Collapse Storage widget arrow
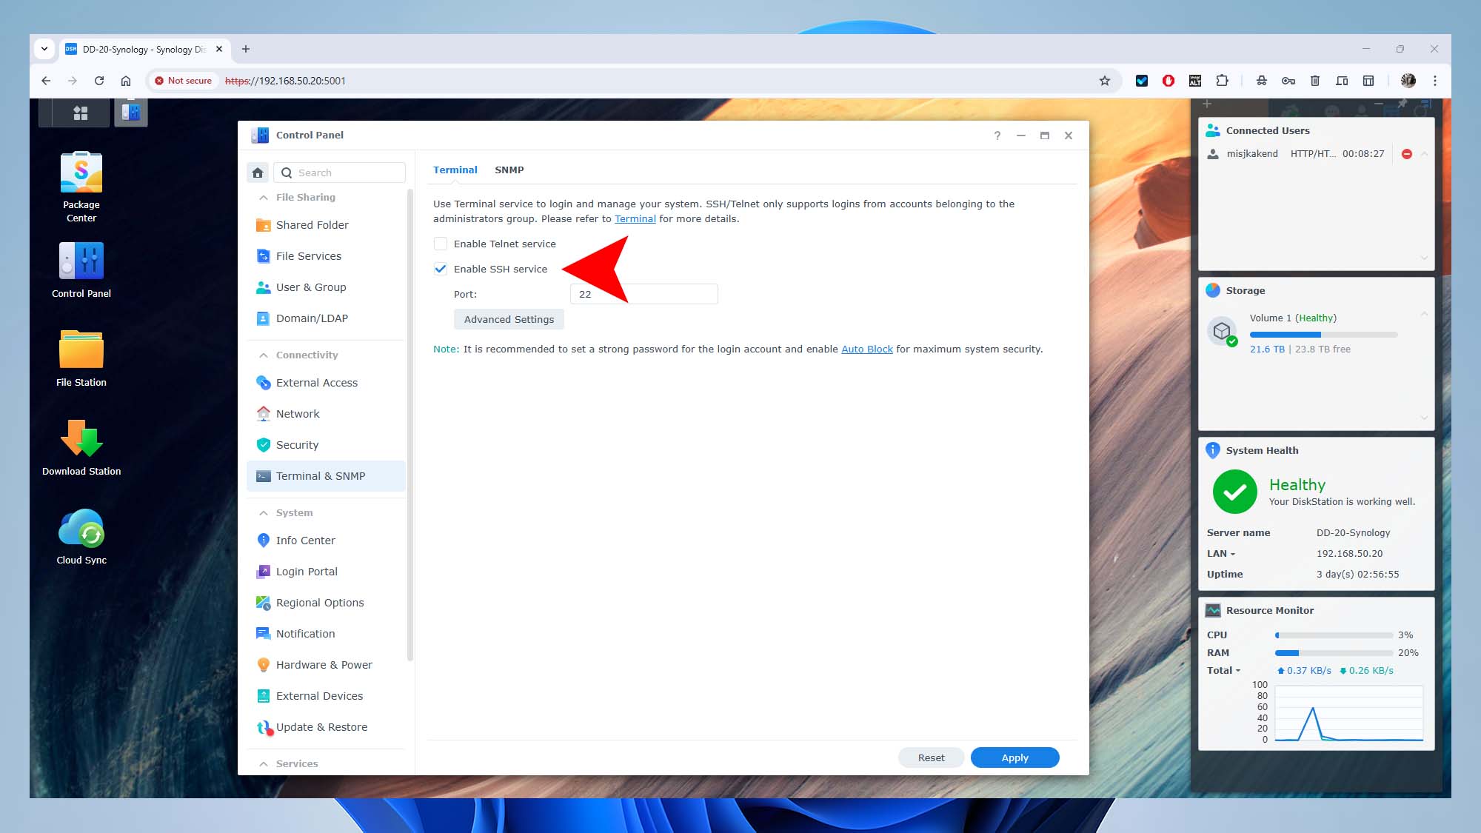The image size is (1481, 833). pos(1424,314)
